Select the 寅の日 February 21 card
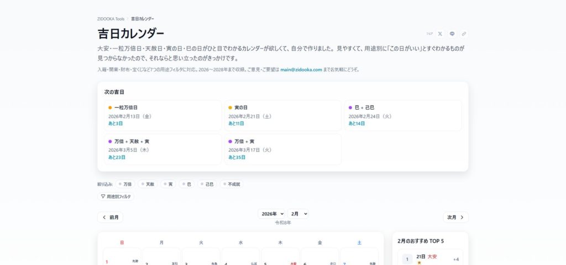The width and height of the screenshot is (566, 265). tap(282, 115)
